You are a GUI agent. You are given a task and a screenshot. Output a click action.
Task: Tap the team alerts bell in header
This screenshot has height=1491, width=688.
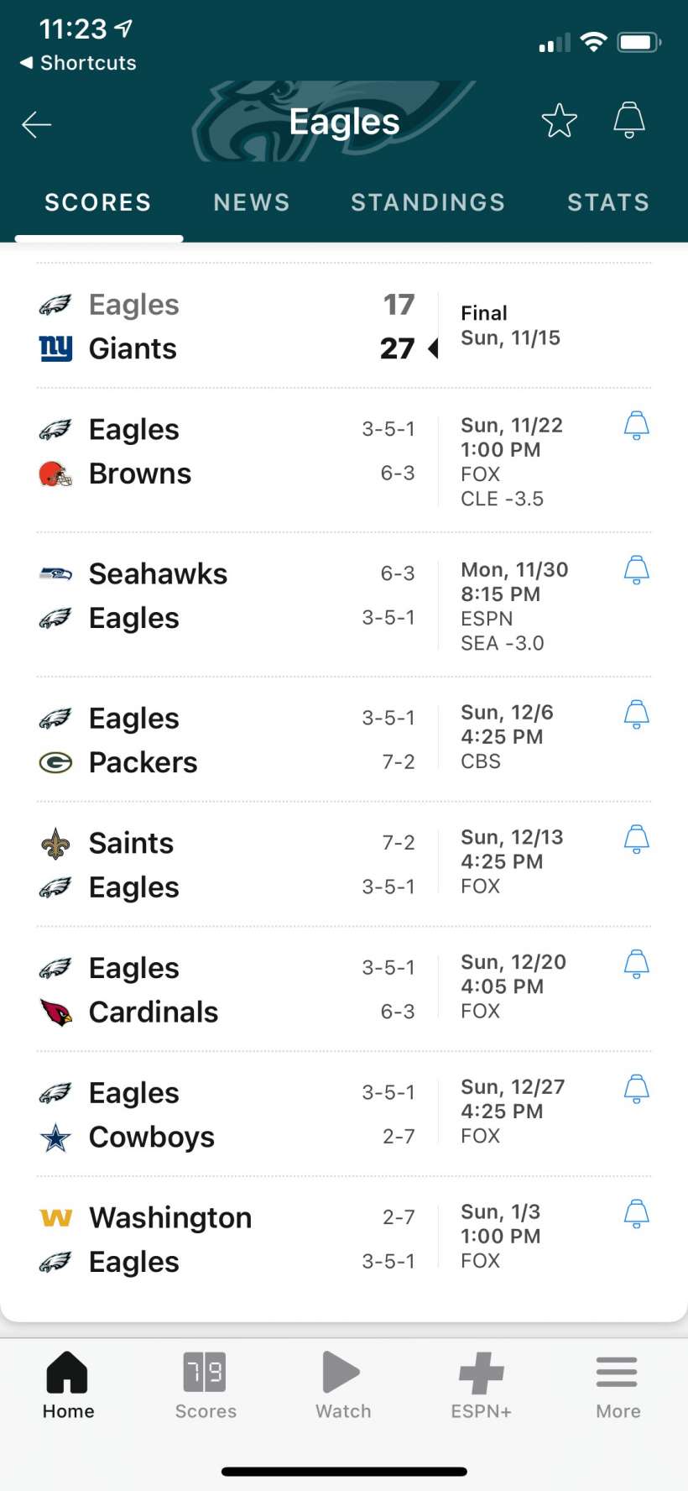[x=629, y=120]
